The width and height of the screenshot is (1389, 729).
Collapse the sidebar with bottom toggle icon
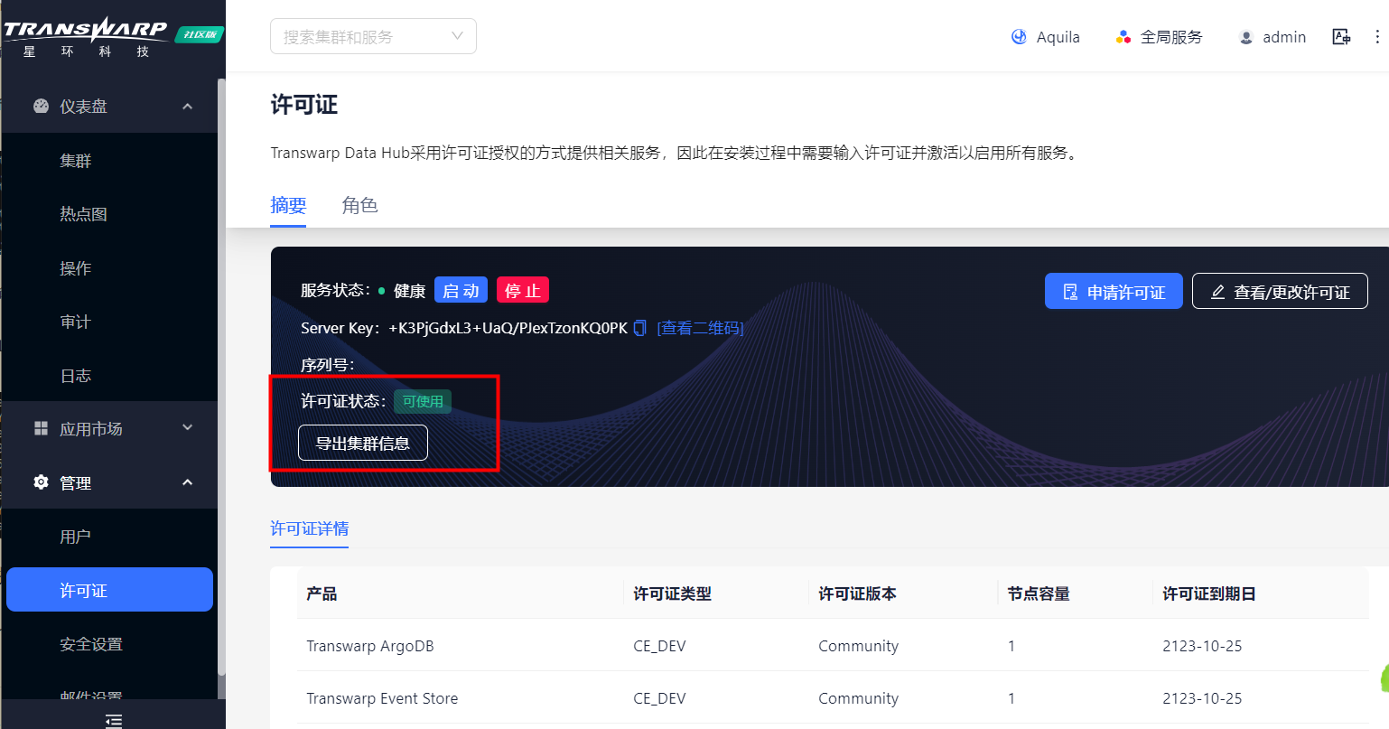pos(113,720)
